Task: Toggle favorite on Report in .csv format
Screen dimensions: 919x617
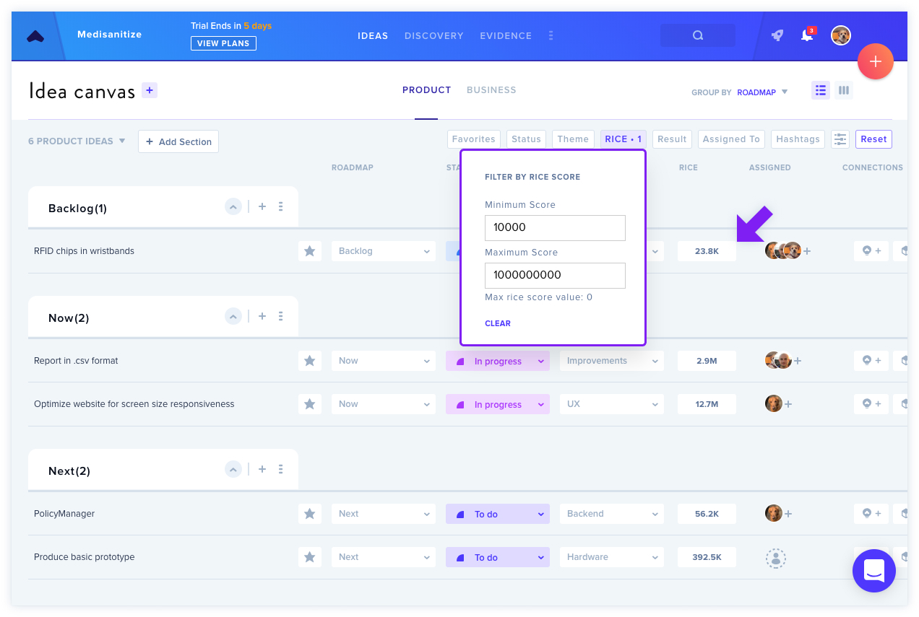Action: (x=309, y=361)
